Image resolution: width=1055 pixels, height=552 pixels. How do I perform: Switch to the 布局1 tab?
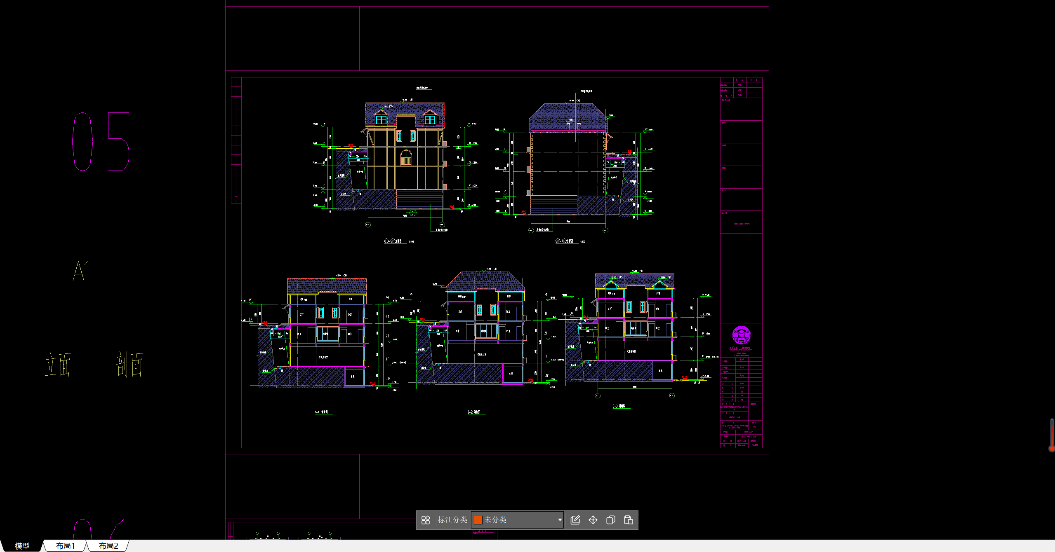pyautogui.click(x=66, y=546)
